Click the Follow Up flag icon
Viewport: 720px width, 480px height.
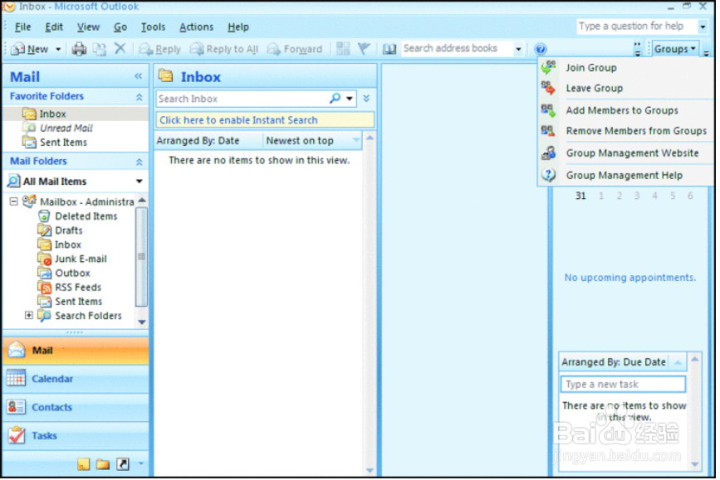click(x=364, y=49)
